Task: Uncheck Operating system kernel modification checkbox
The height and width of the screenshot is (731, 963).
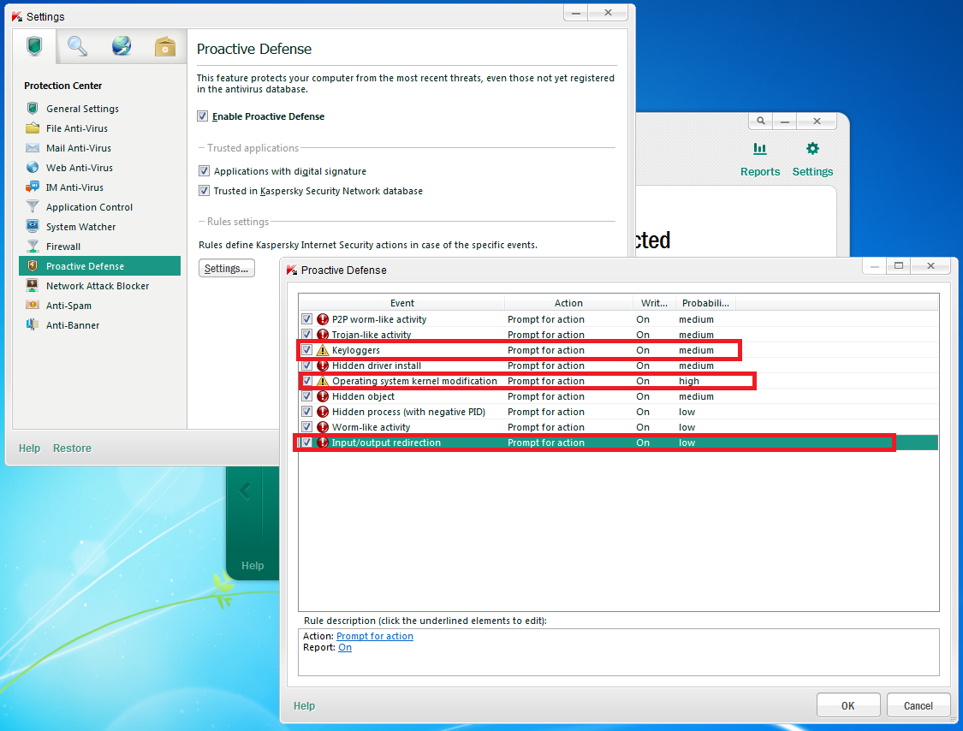Action: 307,381
